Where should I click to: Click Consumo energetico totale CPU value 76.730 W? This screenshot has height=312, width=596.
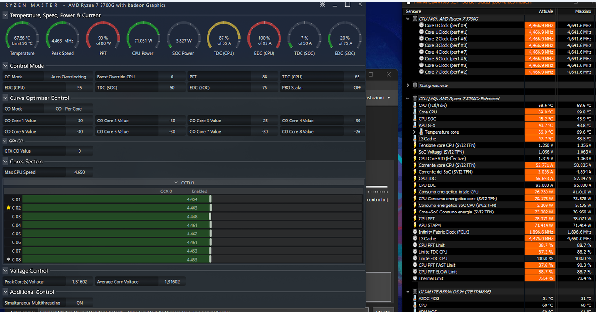(540, 192)
